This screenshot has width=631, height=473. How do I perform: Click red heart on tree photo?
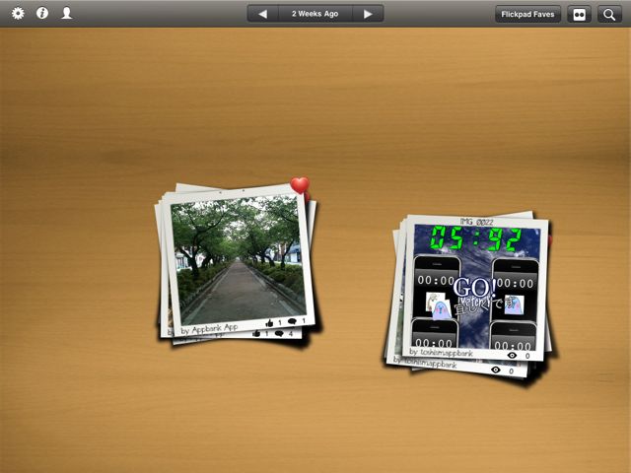click(300, 185)
